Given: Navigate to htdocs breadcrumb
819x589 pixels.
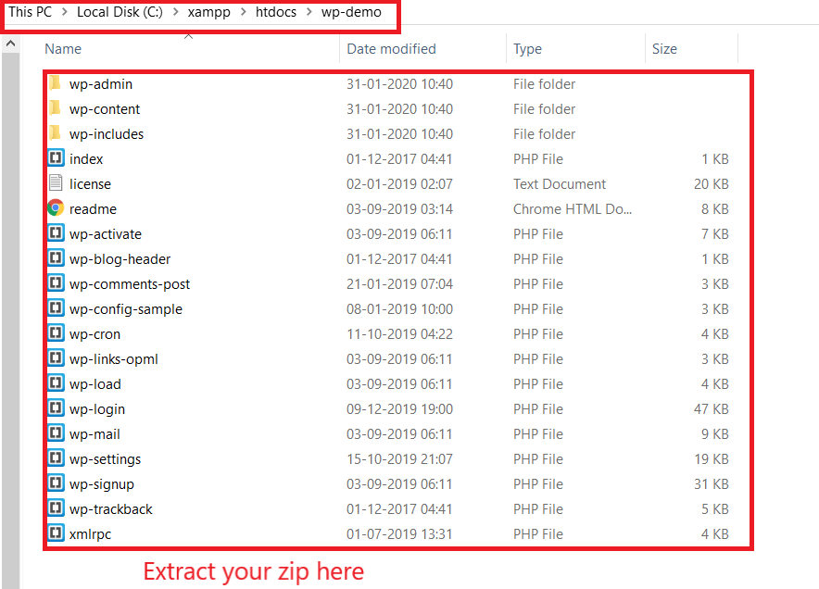Looking at the screenshot, I should pos(276,11).
